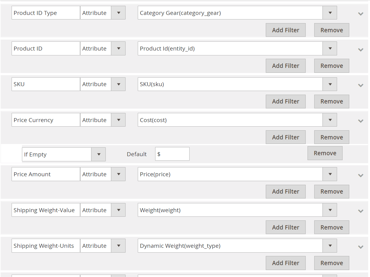Open the If Empty condition dropdown
The image size is (370, 277).
(64, 154)
